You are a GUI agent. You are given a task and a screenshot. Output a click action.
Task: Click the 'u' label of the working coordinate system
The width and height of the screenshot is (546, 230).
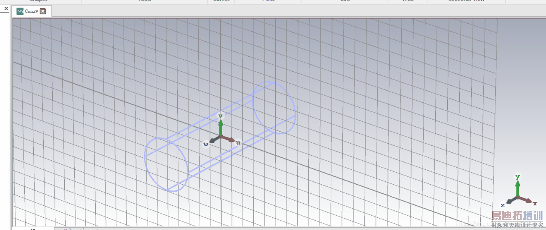[x=238, y=143]
